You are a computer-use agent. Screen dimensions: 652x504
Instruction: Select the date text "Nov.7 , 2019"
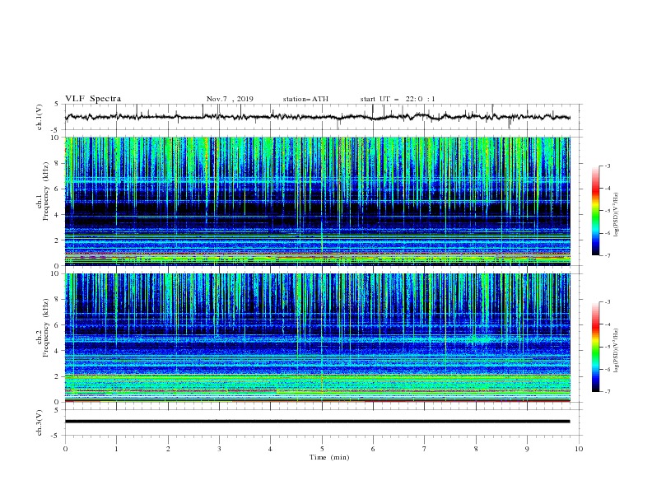tap(230, 99)
